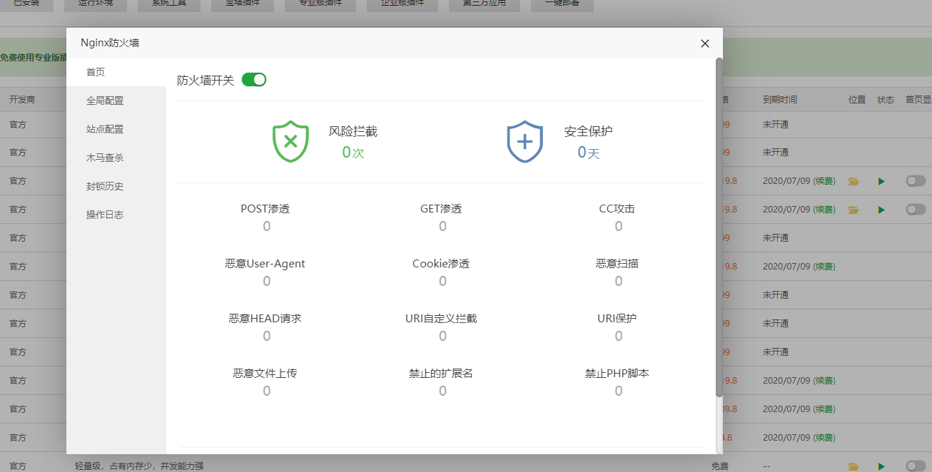Click the 风险拦截 green shield icon
Image resolution: width=932 pixels, height=472 pixels.
(x=290, y=141)
